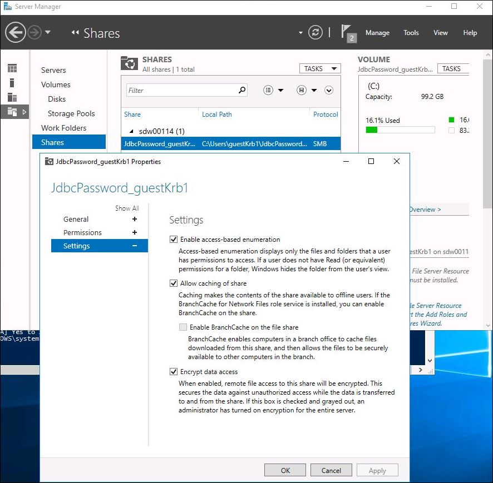The width and height of the screenshot is (493, 483).
Task: Uncheck Encrypt data access
Action: 174,372
